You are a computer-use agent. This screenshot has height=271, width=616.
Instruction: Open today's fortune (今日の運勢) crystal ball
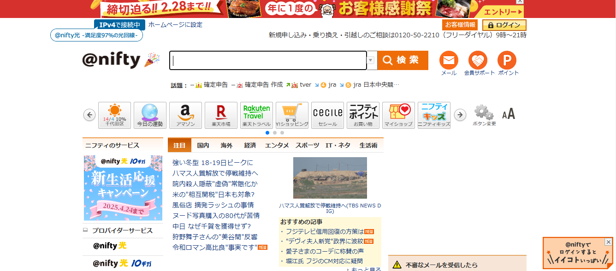[x=150, y=115]
